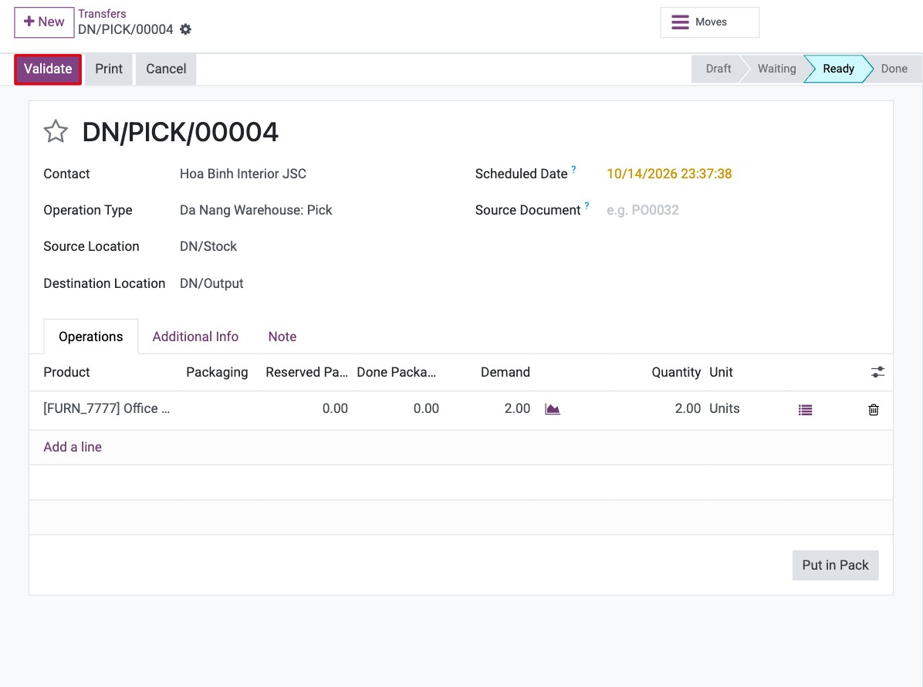This screenshot has width=923, height=687.
Task: Click Reserved Packaging 0.00 cell
Action: coord(335,408)
